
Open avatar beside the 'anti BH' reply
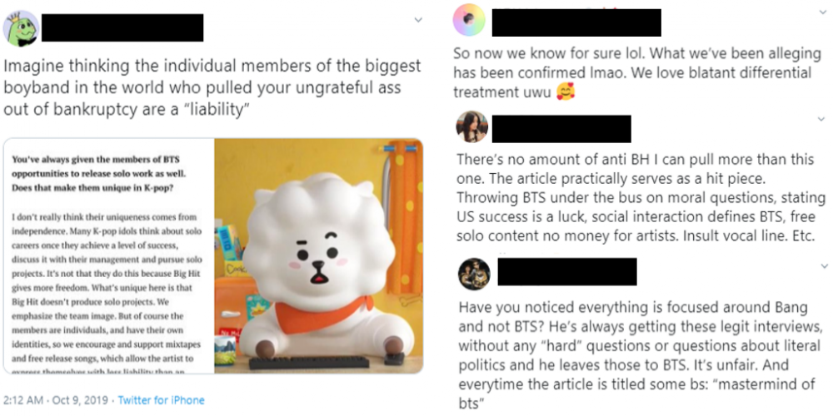(471, 127)
